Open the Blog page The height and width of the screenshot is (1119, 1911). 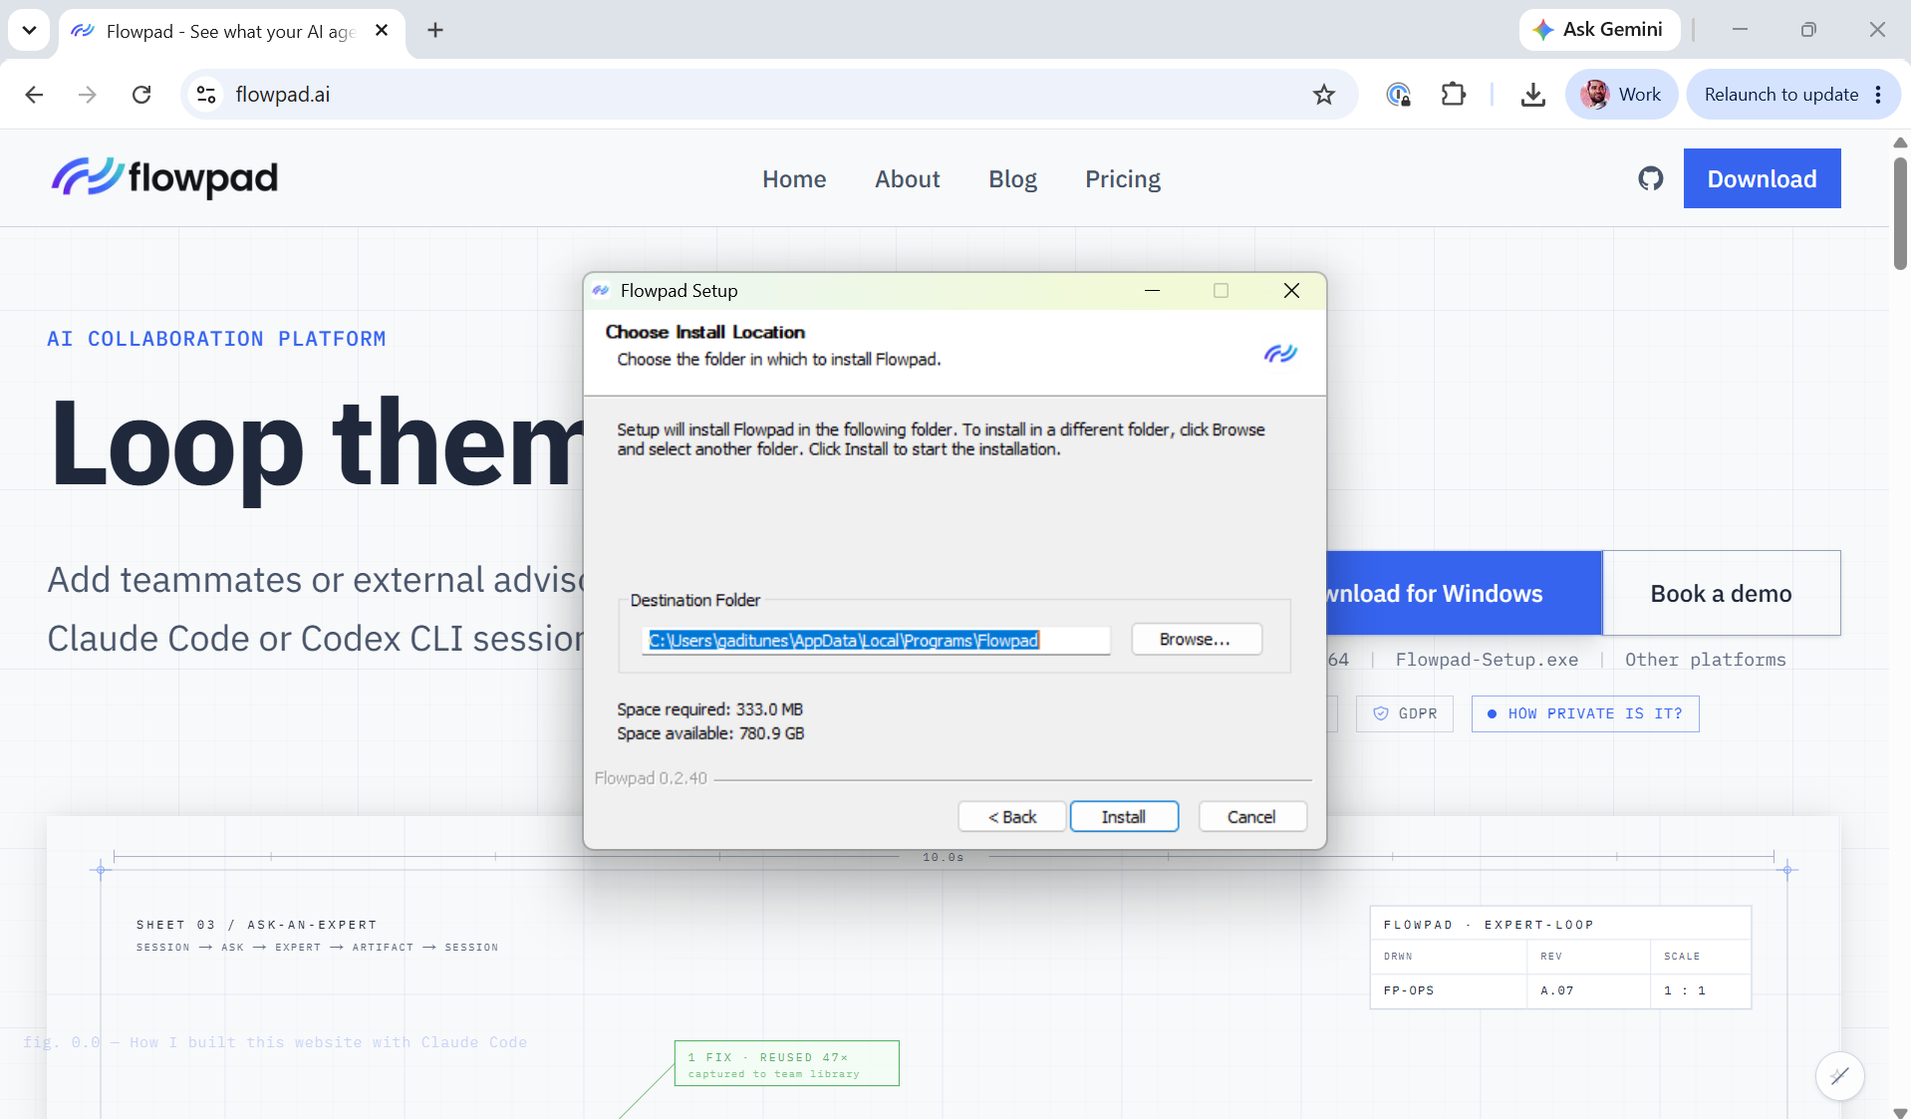[1012, 179]
